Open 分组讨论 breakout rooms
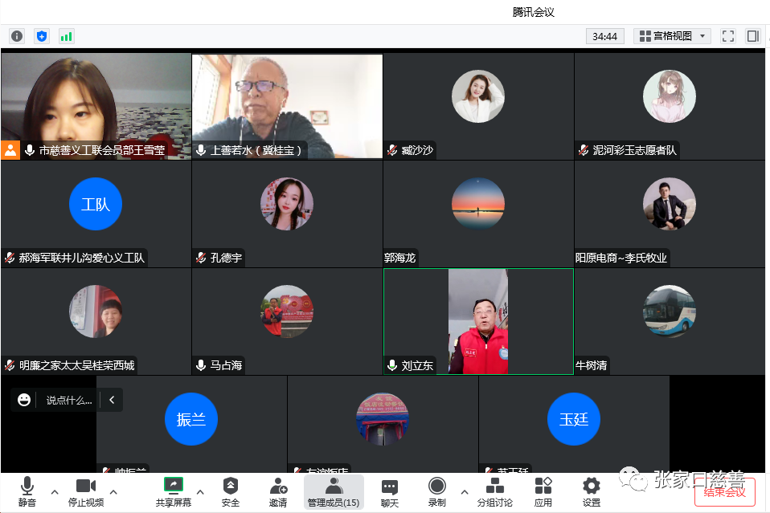Viewport: 770px width, 513px height. [x=495, y=492]
